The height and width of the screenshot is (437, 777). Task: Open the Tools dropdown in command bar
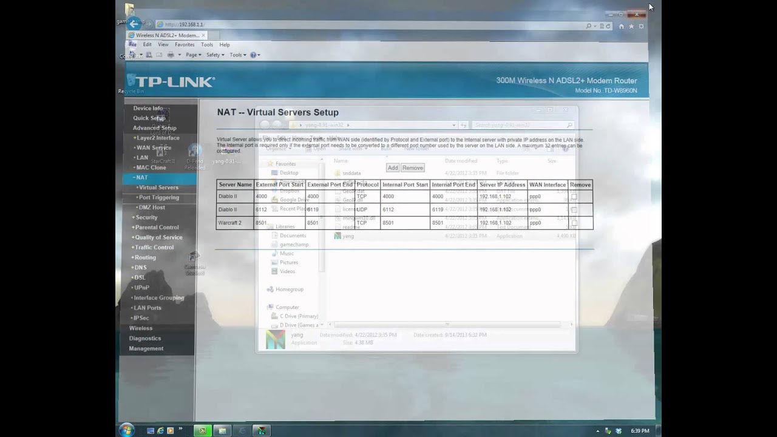(x=238, y=55)
